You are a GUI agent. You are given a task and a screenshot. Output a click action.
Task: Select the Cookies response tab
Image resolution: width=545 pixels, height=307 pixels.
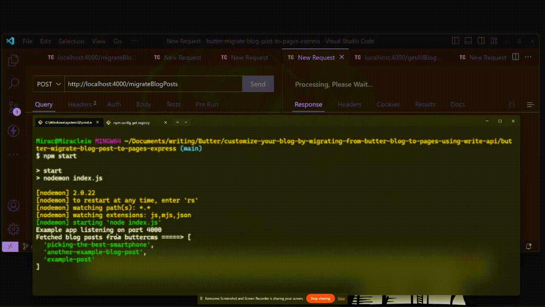[x=388, y=104]
